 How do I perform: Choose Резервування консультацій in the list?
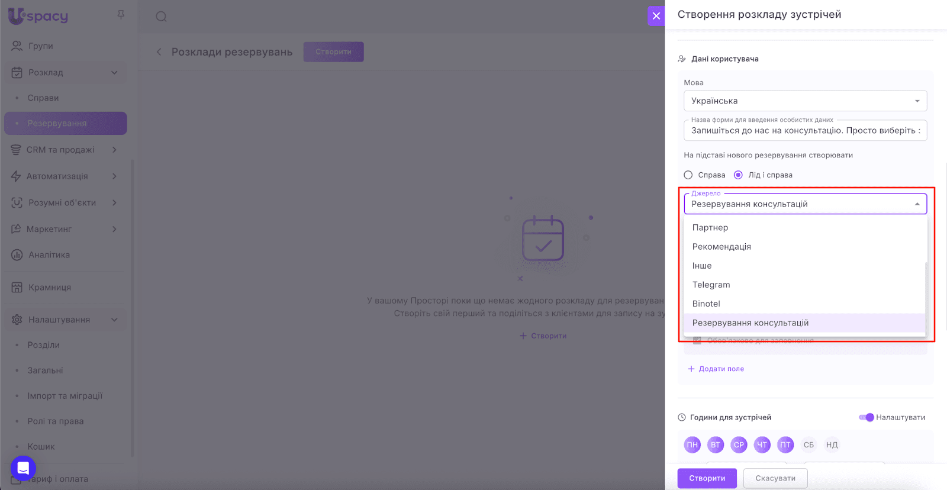804,323
